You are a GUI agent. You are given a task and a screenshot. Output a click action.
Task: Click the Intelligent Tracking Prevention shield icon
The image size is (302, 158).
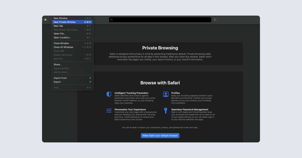click(109, 94)
